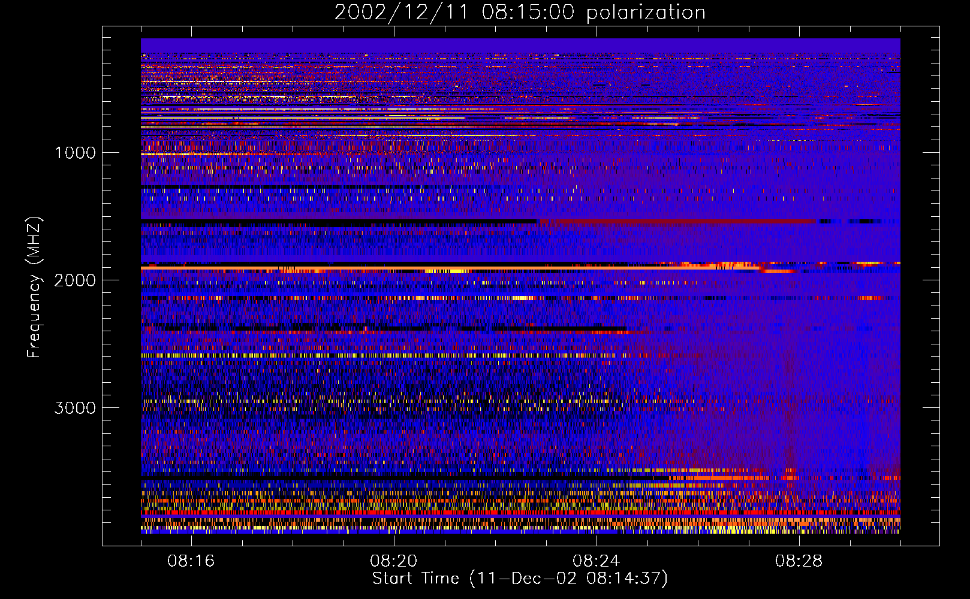Click the plot title '2002/12/11 08:15:00 polarization'
The width and height of the screenshot is (970, 599).
520,13
